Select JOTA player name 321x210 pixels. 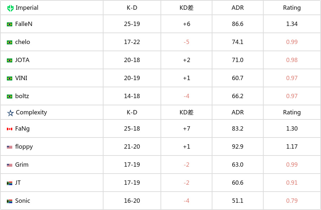click(x=22, y=60)
